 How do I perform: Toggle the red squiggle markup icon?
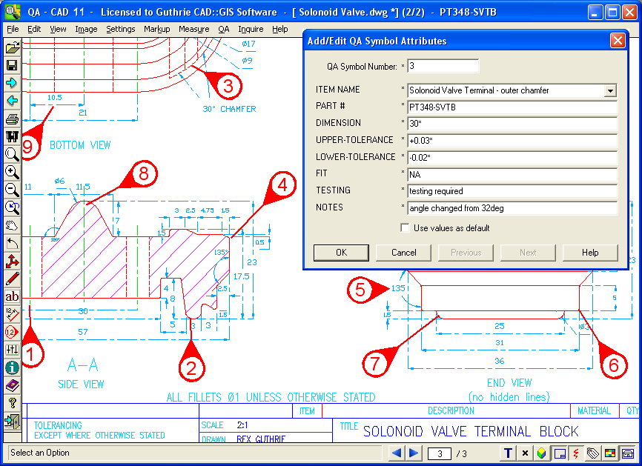pyautogui.click(x=576, y=453)
